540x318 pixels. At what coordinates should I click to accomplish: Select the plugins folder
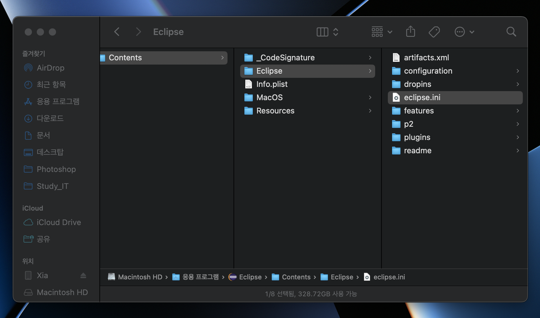455,137
